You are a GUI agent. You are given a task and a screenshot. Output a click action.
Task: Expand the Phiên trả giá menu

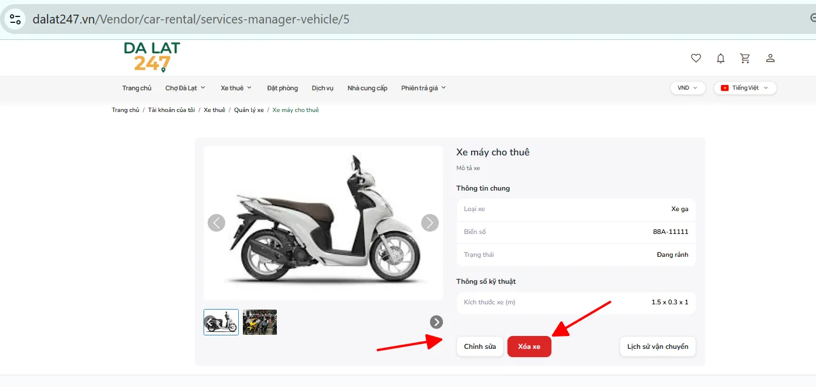pyautogui.click(x=424, y=88)
